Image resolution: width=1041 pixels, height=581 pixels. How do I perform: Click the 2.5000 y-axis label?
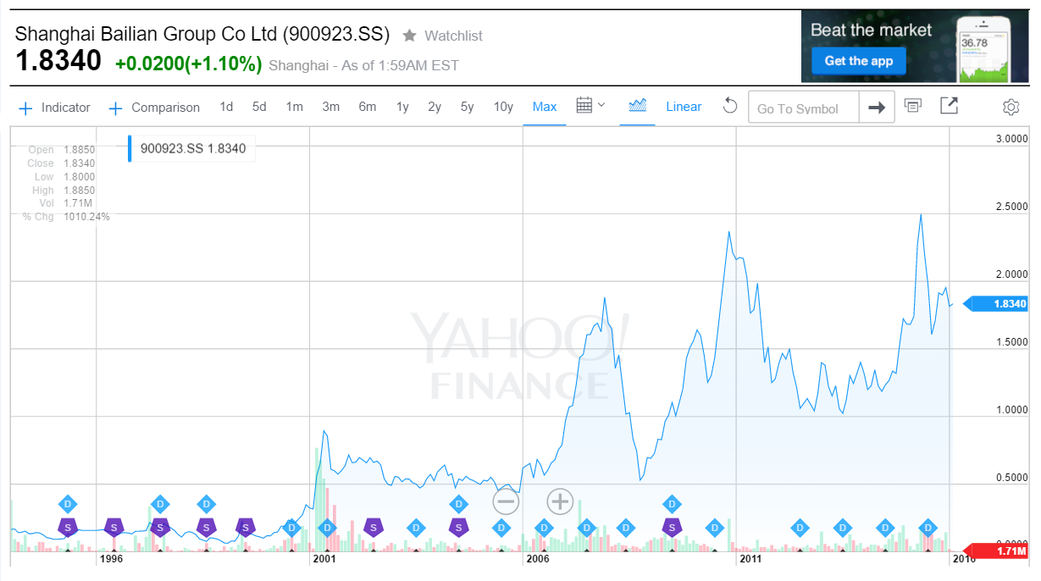[x=1012, y=207]
